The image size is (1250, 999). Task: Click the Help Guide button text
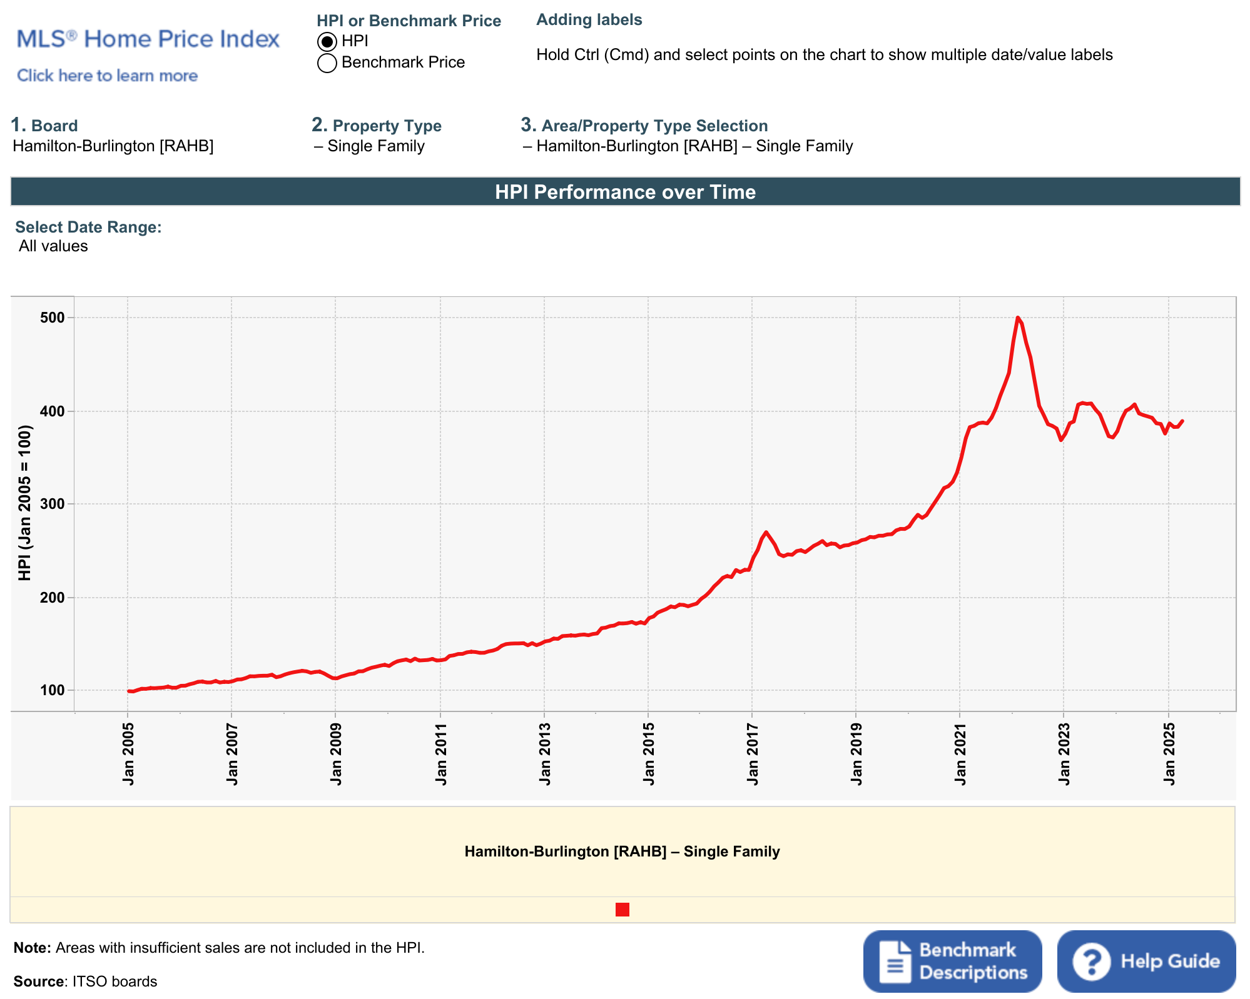1170,961
